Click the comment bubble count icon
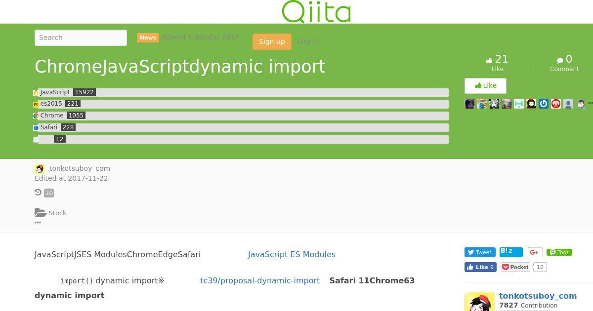Screen dimensions: 593x311 tap(560, 60)
